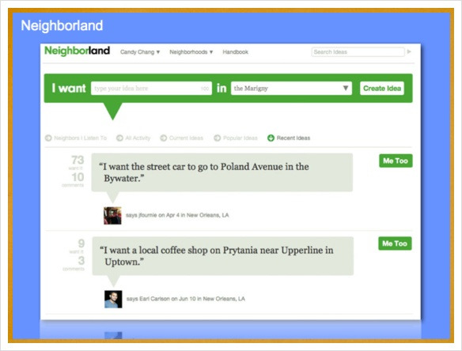
Task: Select the Popular Ideas filter
Action: click(236, 138)
